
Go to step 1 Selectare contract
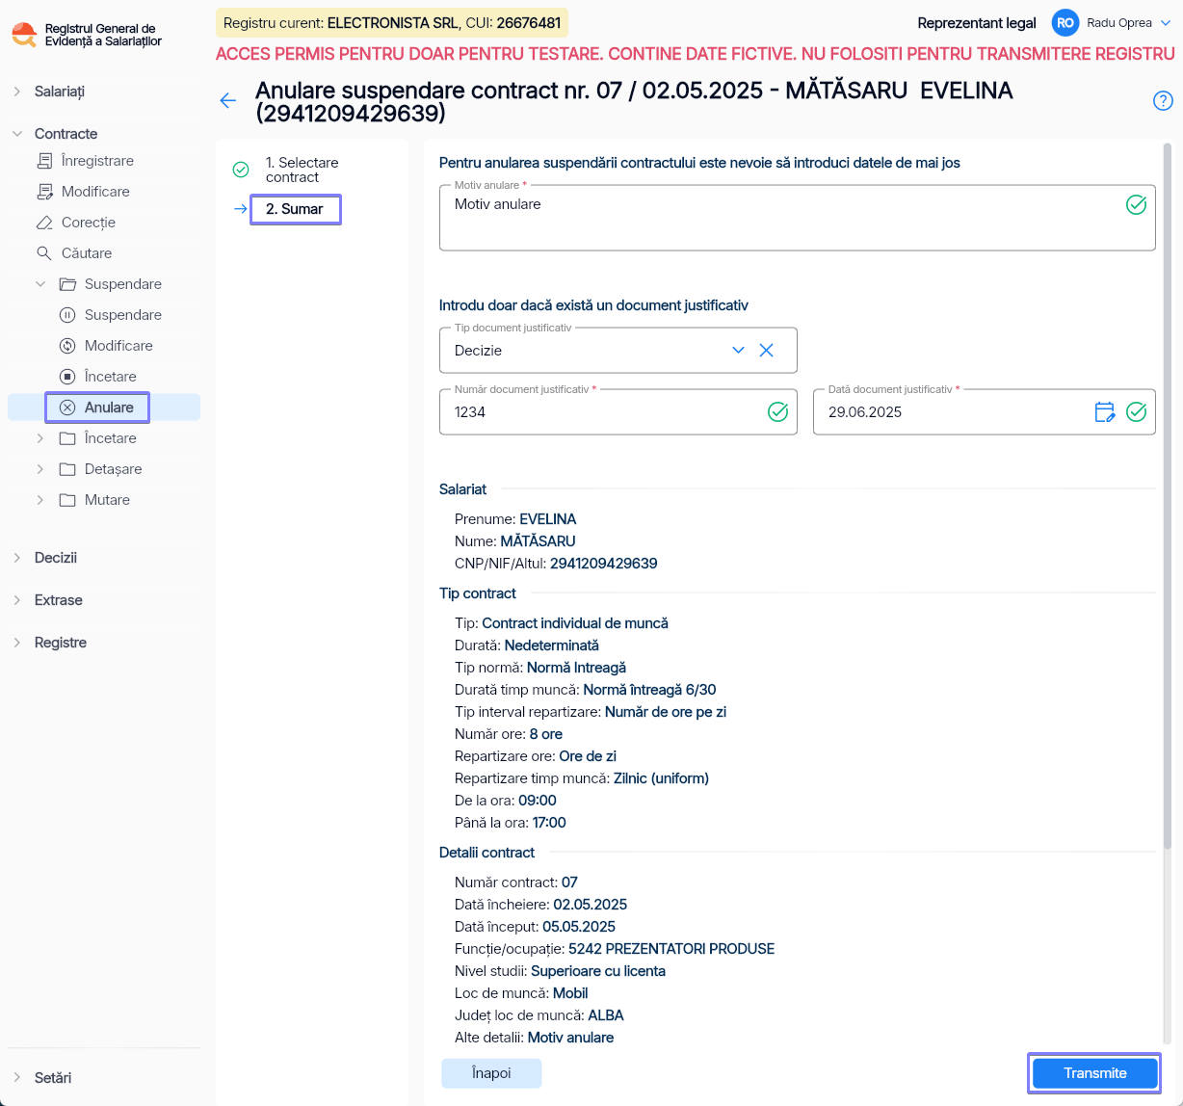pyautogui.click(x=302, y=170)
